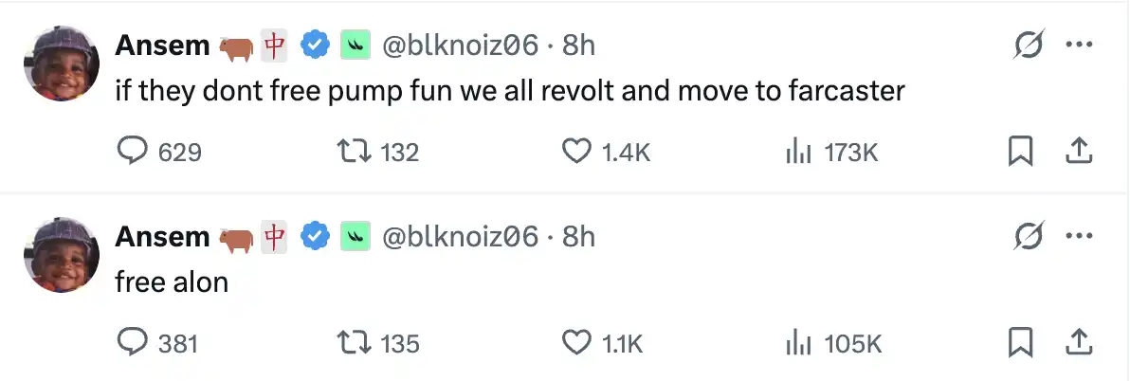Screen dimensions: 1130x381
Task: Click @blknoiz06 handle on first tweet
Action: [x=460, y=45]
